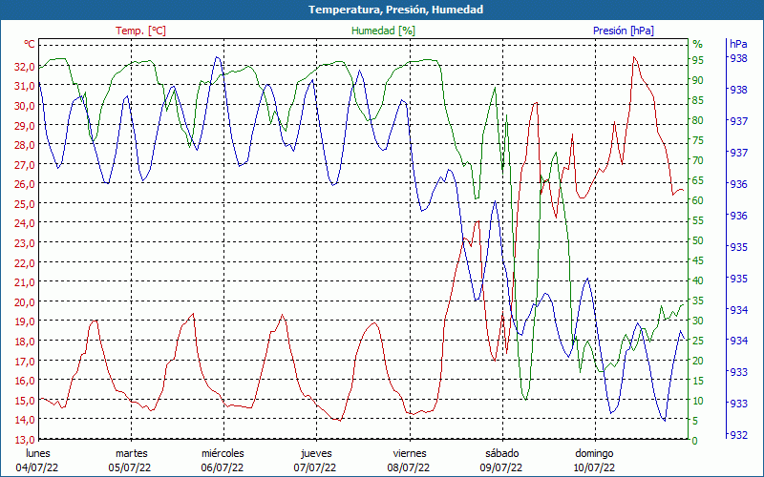This screenshot has width=764, height=477.
Task: Click the 'martes' day label
Action: point(131,454)
